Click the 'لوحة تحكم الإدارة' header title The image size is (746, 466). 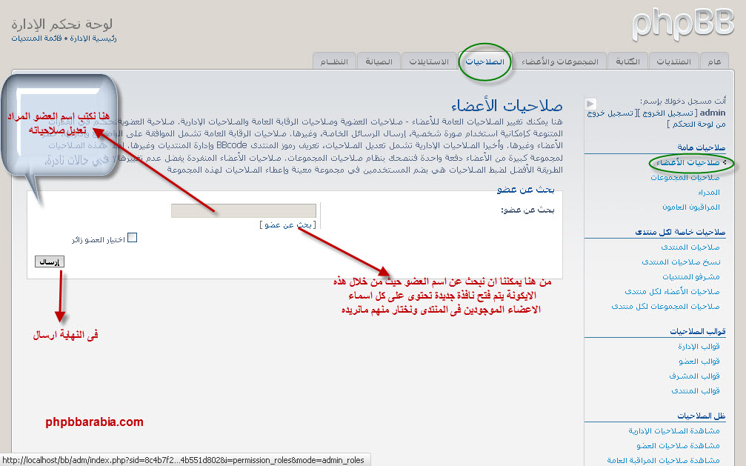[x=61, y=24]
